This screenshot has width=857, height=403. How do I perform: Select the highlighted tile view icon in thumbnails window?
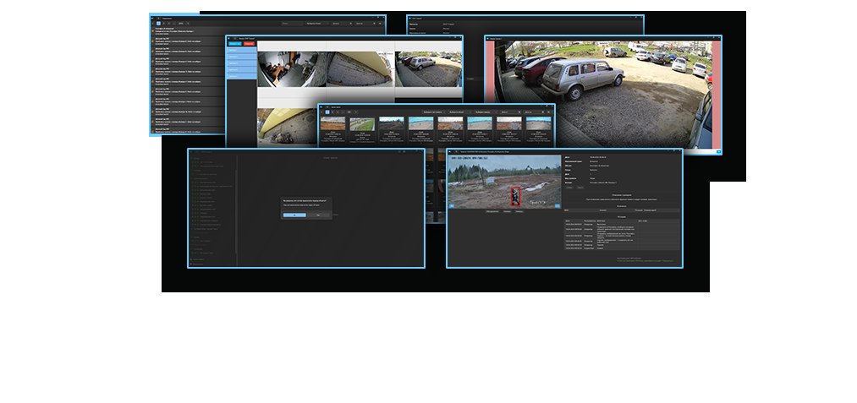(328, 112)
